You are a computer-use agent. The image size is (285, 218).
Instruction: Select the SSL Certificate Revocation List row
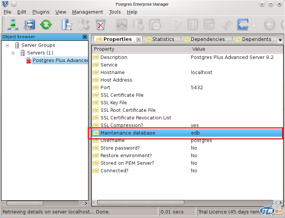click(187, 118)
